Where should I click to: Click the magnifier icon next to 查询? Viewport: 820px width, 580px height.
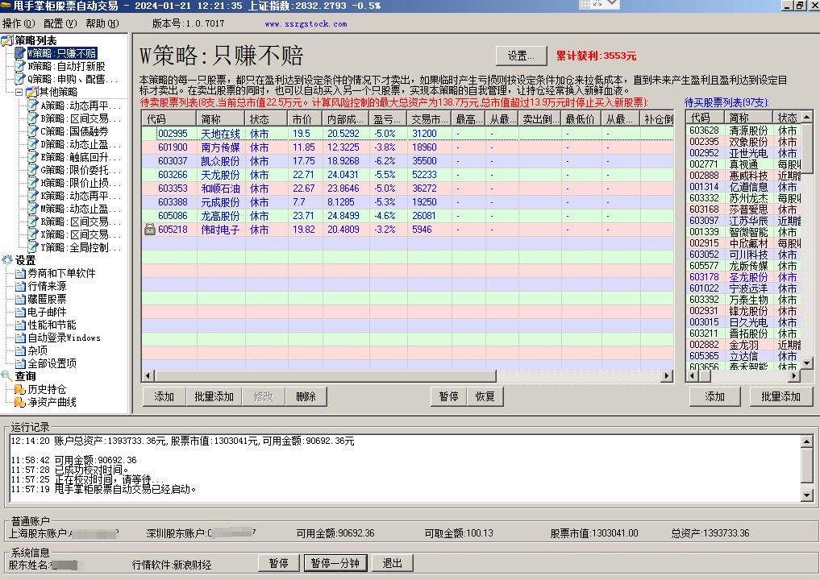(x=7, y=376)
